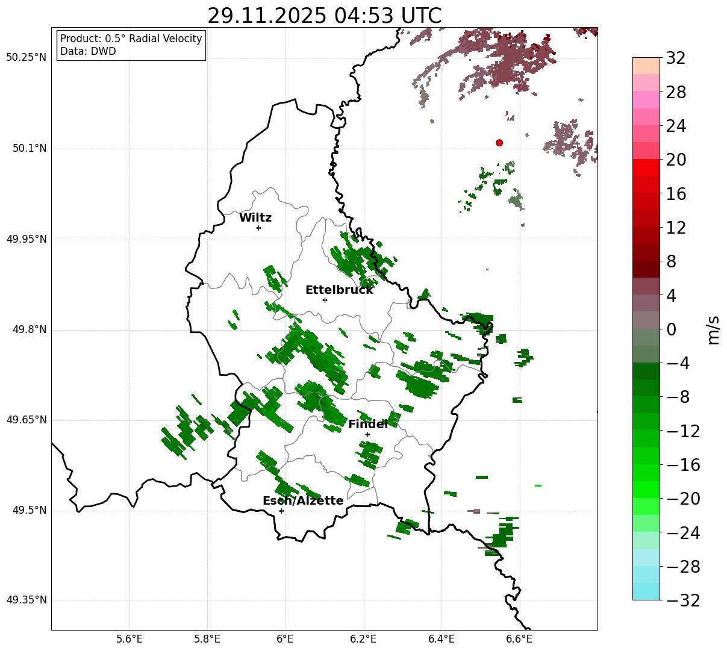Viewport: 727px width, 651px height.
Task: Click the title 29.11.2025 04:53 UTC
Action: [x=324, y=16]
